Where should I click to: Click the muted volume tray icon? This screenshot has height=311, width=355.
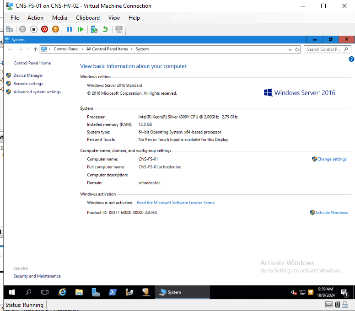(294, 292)
